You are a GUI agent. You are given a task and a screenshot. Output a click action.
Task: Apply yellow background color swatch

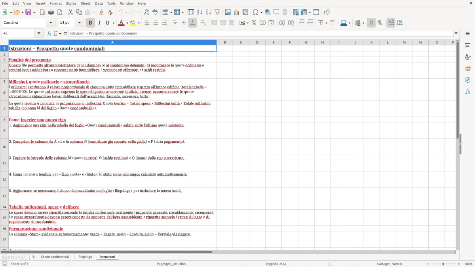pos(133,23)
